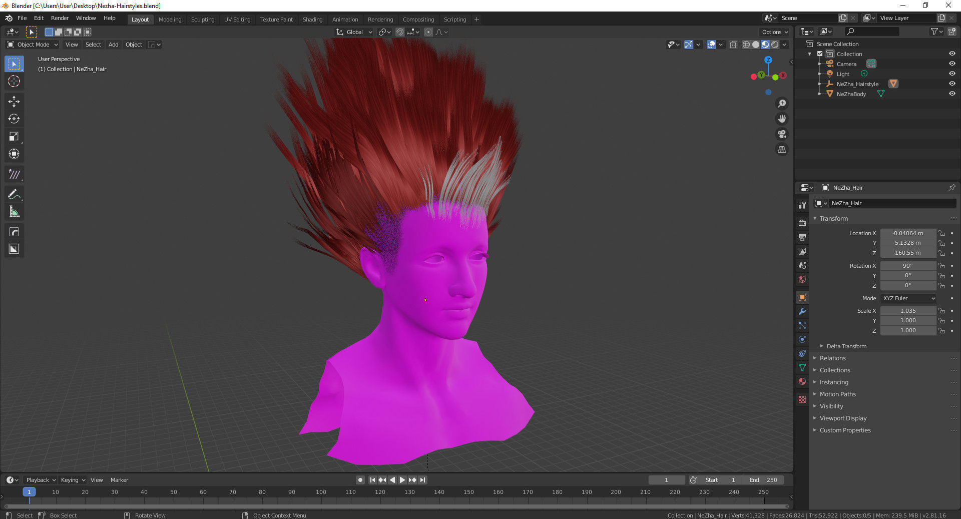Open the Render menu
The width and height of the screenshot is (961, 519).
click(60, 18)
